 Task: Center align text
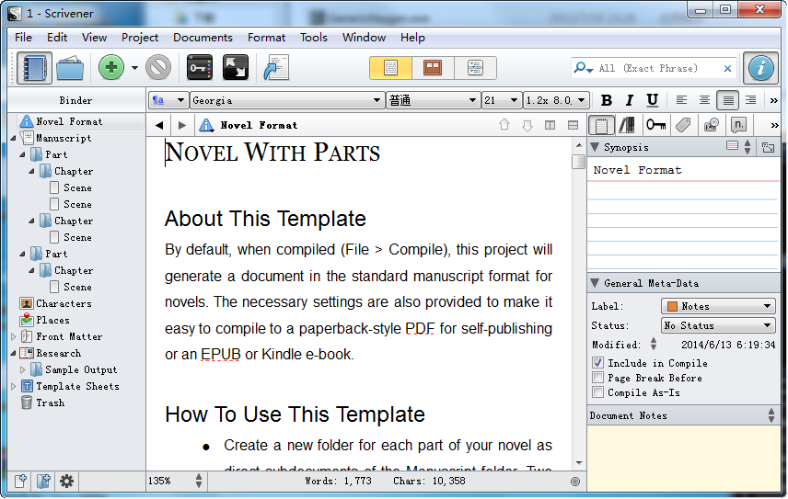point(704,100)
